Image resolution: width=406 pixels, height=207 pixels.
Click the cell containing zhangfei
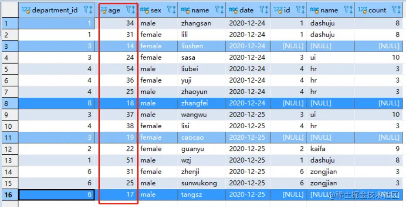click(202, 103)
